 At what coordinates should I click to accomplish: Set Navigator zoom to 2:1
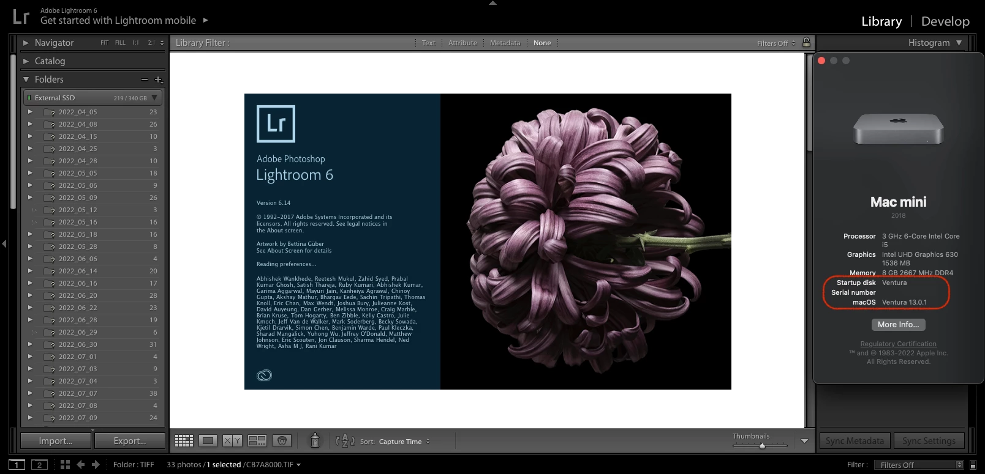pos(151,43)
